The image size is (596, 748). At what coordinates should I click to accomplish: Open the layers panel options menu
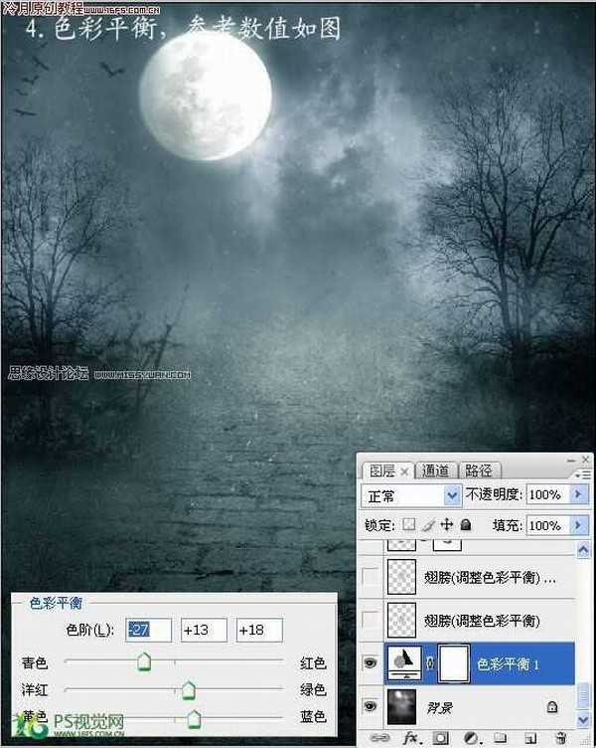tap(582, 473)
